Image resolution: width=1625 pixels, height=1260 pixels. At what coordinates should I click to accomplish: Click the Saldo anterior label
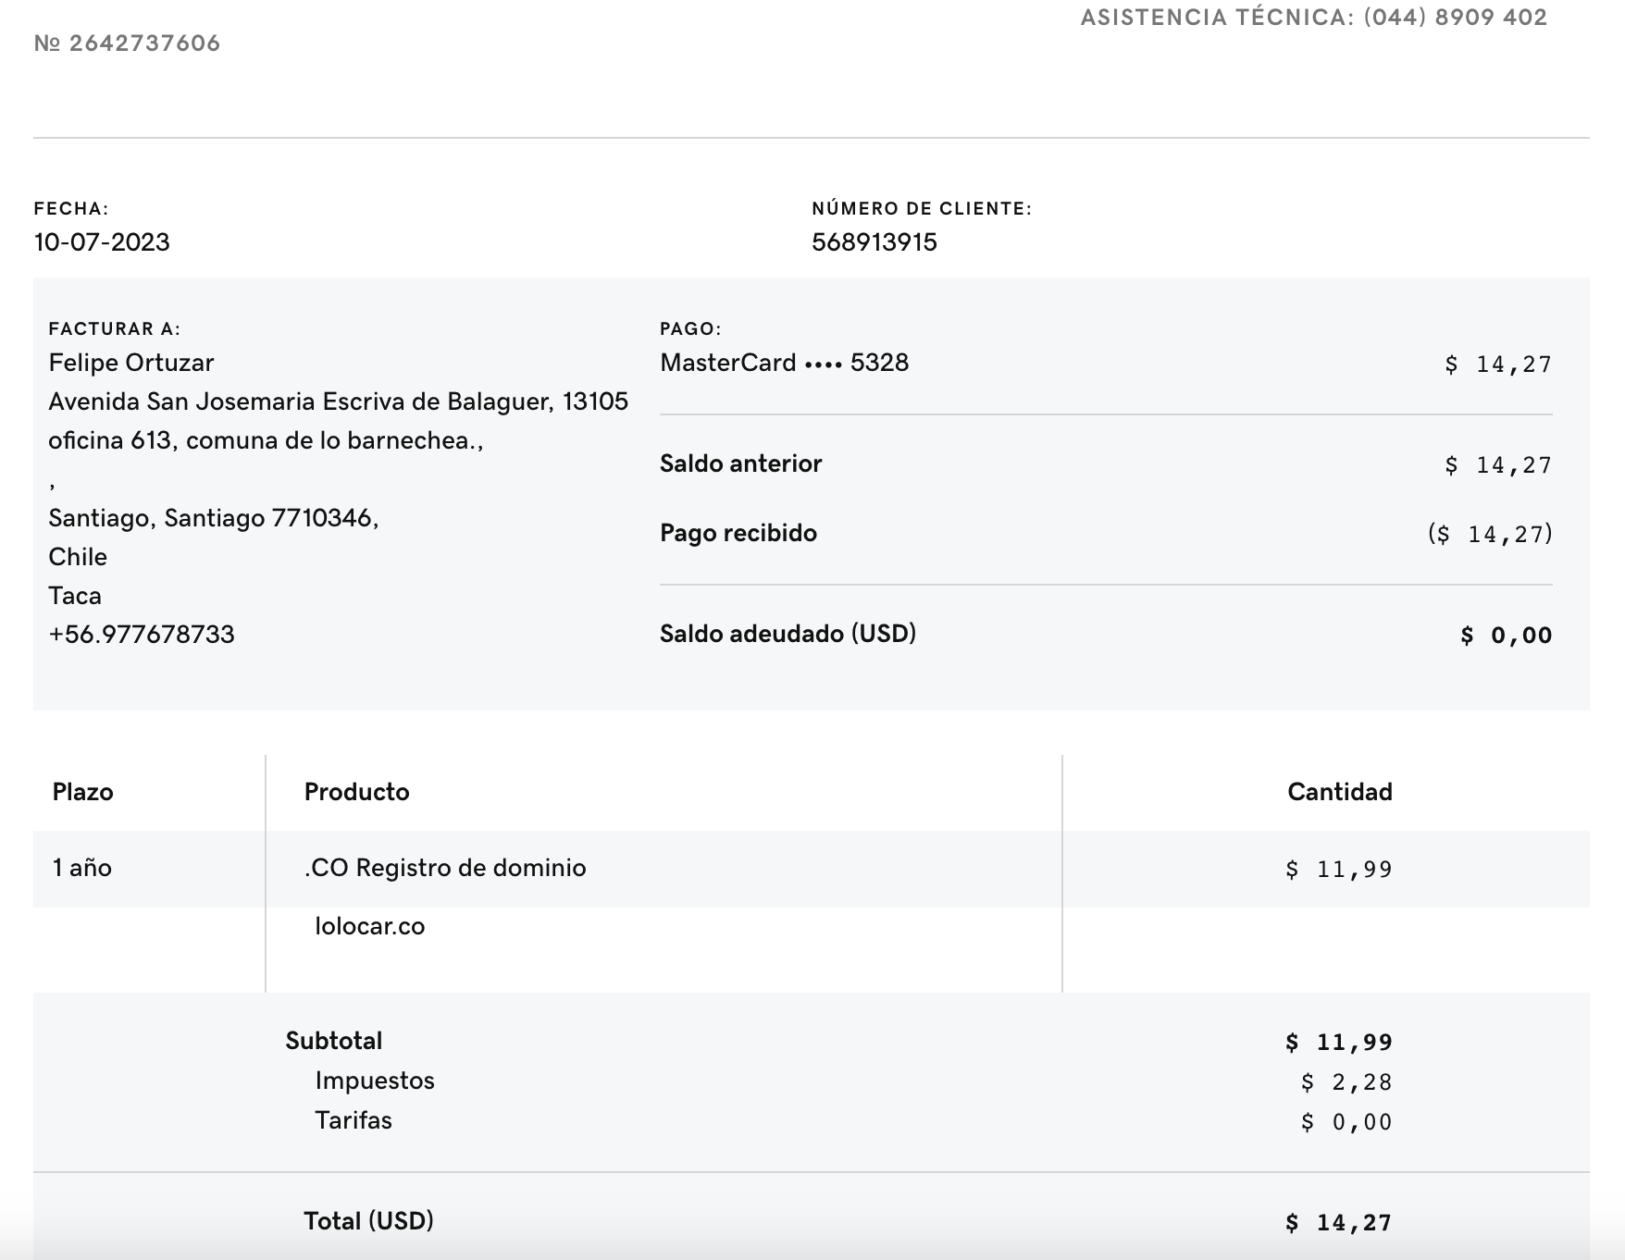click(x=740, y=463)
